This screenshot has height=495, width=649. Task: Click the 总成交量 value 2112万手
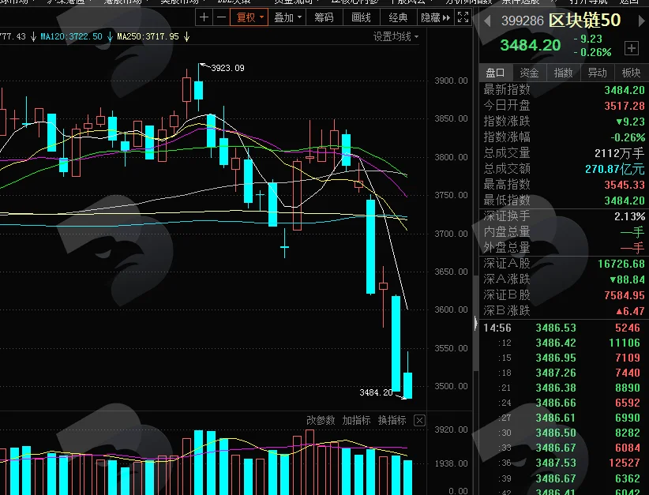pos(620,153)
